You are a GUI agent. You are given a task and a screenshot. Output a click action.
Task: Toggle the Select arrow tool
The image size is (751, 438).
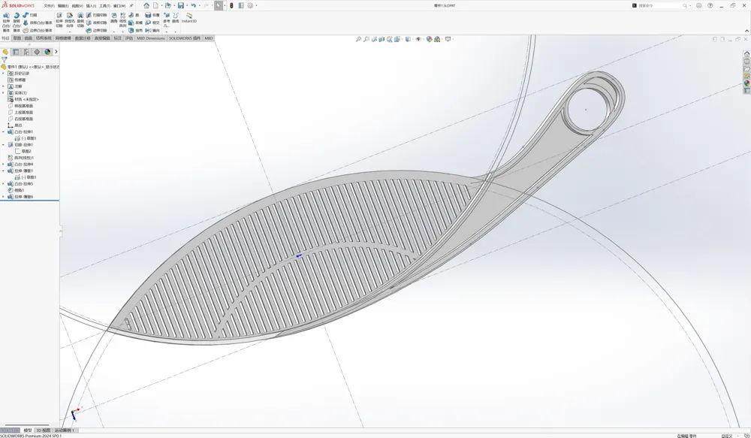[x=219, y=6]
